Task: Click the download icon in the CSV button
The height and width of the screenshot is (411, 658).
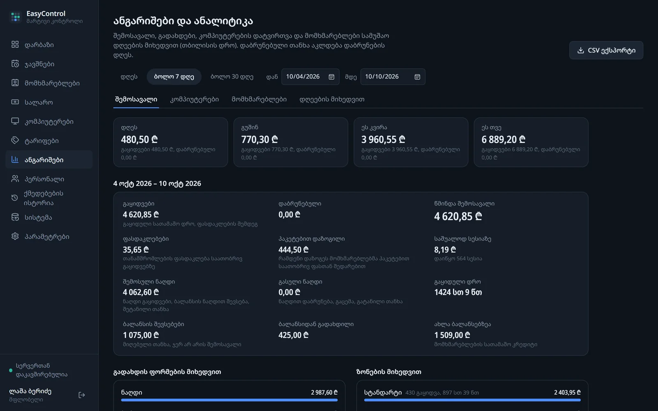Action: [x=581, y=50]
